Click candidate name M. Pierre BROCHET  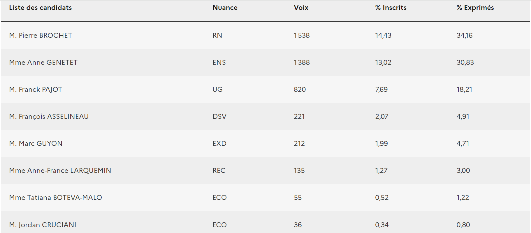pos(41,35)
